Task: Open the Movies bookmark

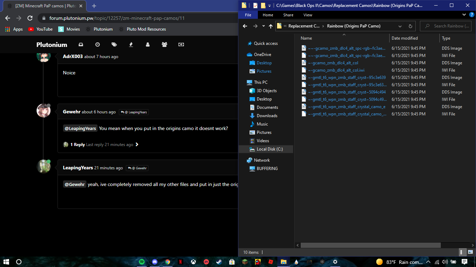Action: (x=69, y=29)
